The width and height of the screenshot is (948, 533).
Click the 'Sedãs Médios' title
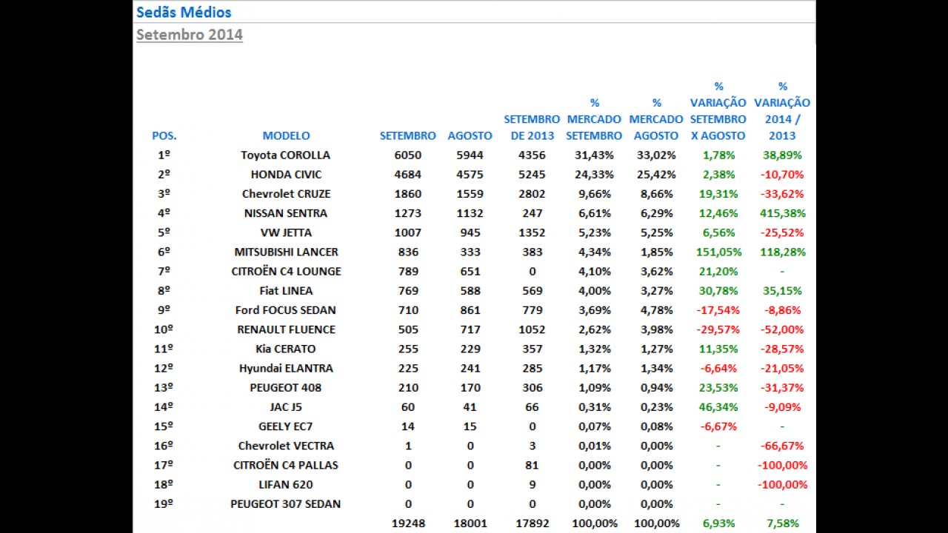pyautogui.click(x=184, y=12)
